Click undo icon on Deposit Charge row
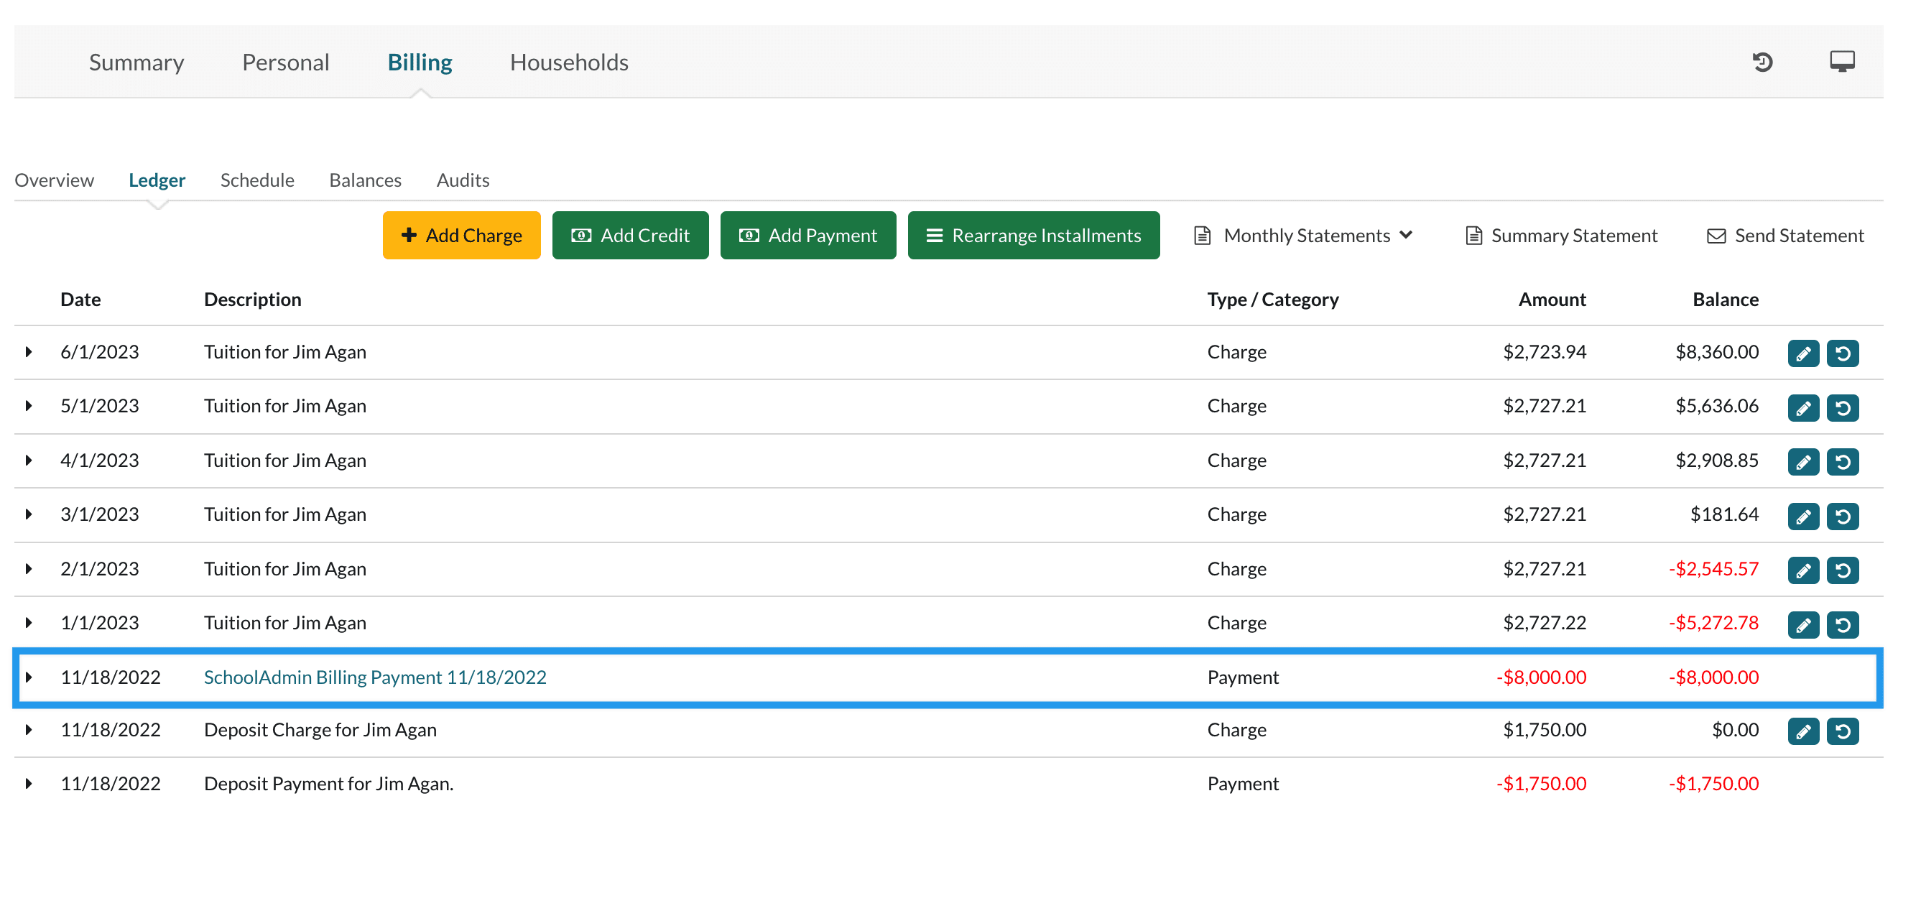1921x898 pixels. (x=1842, y=731)
